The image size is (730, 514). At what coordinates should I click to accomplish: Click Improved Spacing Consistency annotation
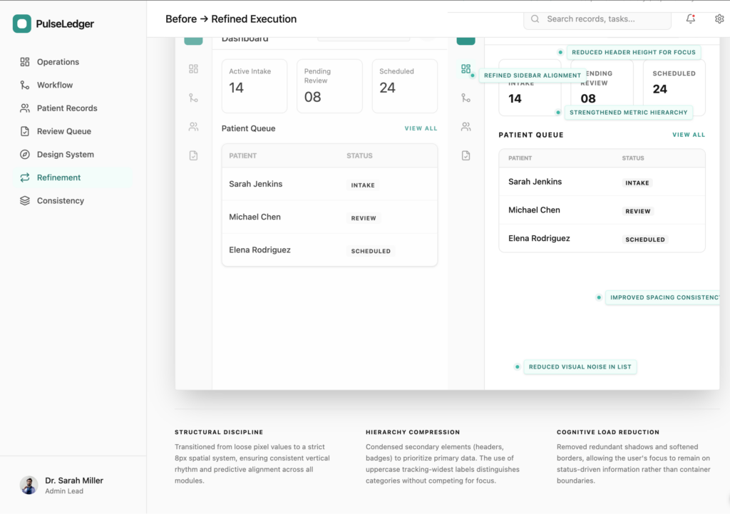tap(663, 297)
